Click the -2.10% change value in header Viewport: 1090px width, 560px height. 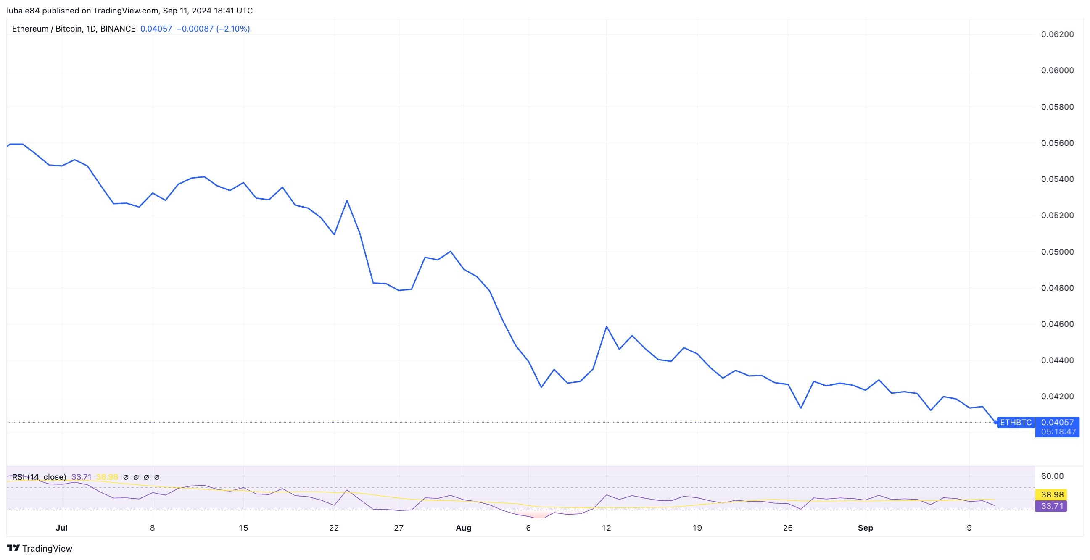[x=233, y=29]
